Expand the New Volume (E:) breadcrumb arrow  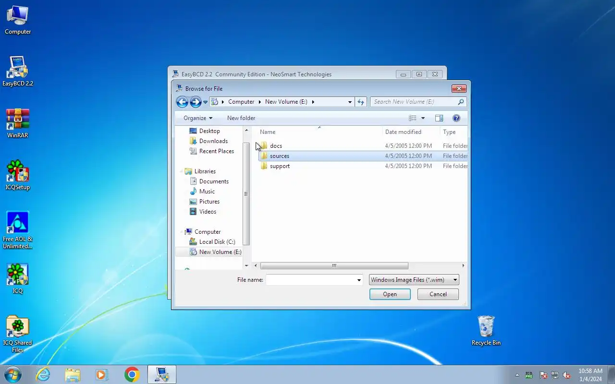(313, 102)
